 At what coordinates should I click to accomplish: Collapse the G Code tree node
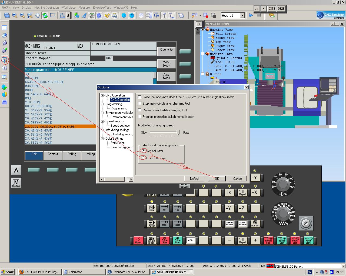(202, 74)
